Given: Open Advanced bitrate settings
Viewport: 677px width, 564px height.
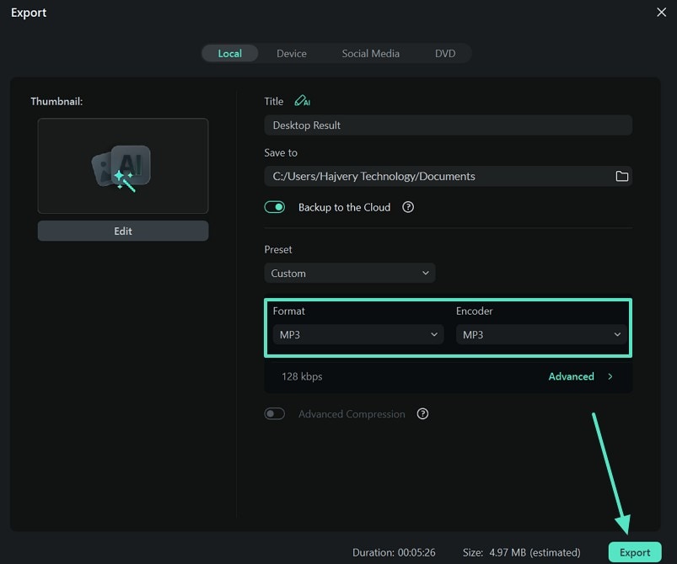Looking at the screenshot, I should (x=572, y=376).
